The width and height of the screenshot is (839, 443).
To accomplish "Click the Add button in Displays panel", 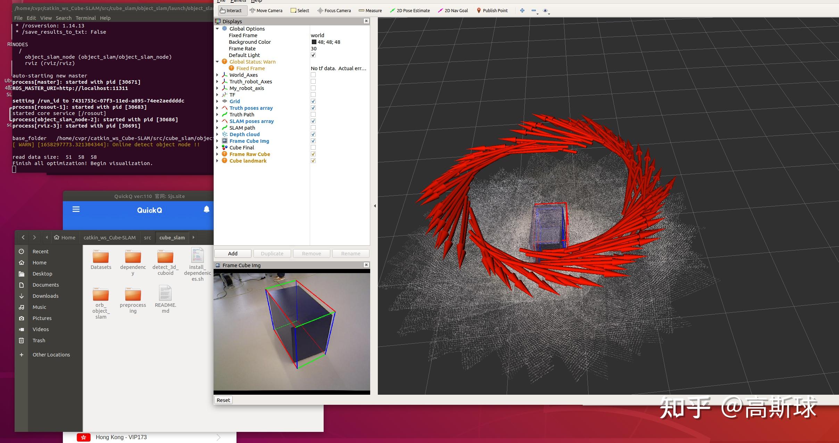I will click(x=232, y=253).
